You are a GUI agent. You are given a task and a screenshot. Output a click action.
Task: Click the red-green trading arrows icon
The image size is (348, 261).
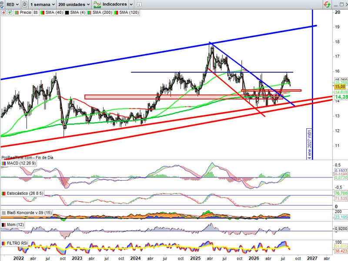327,4
